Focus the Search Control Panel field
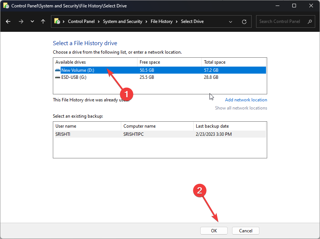320x239 pixels. tap(282, 21)
